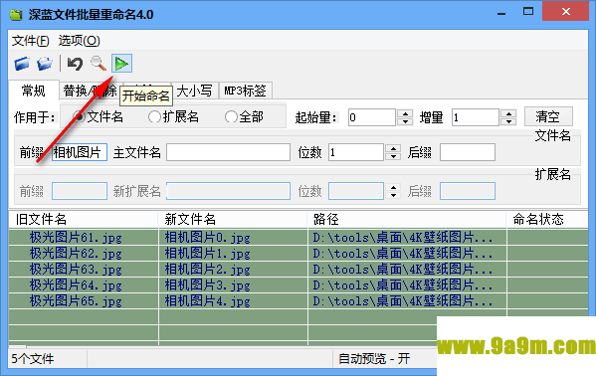596x376 pixels.
Task: Open the 文件(F) menu
Action: 31,41
